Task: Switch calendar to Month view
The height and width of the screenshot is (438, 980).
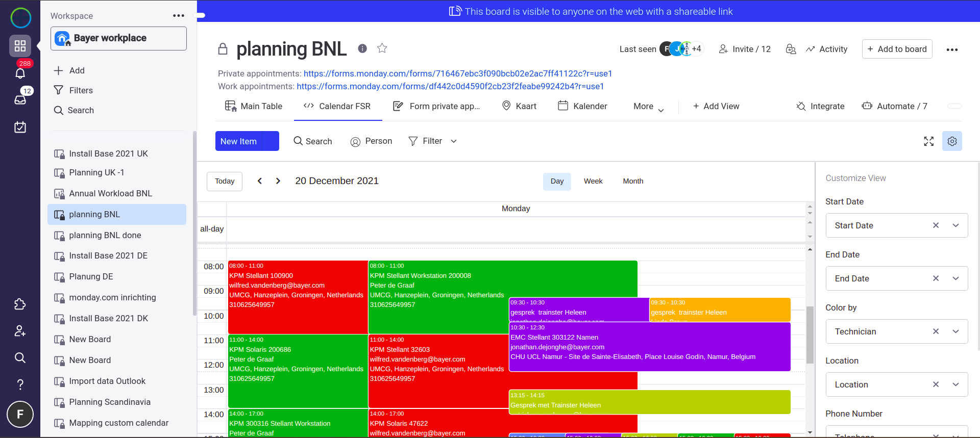Action: pyautogui.click(x=633, y=181)
